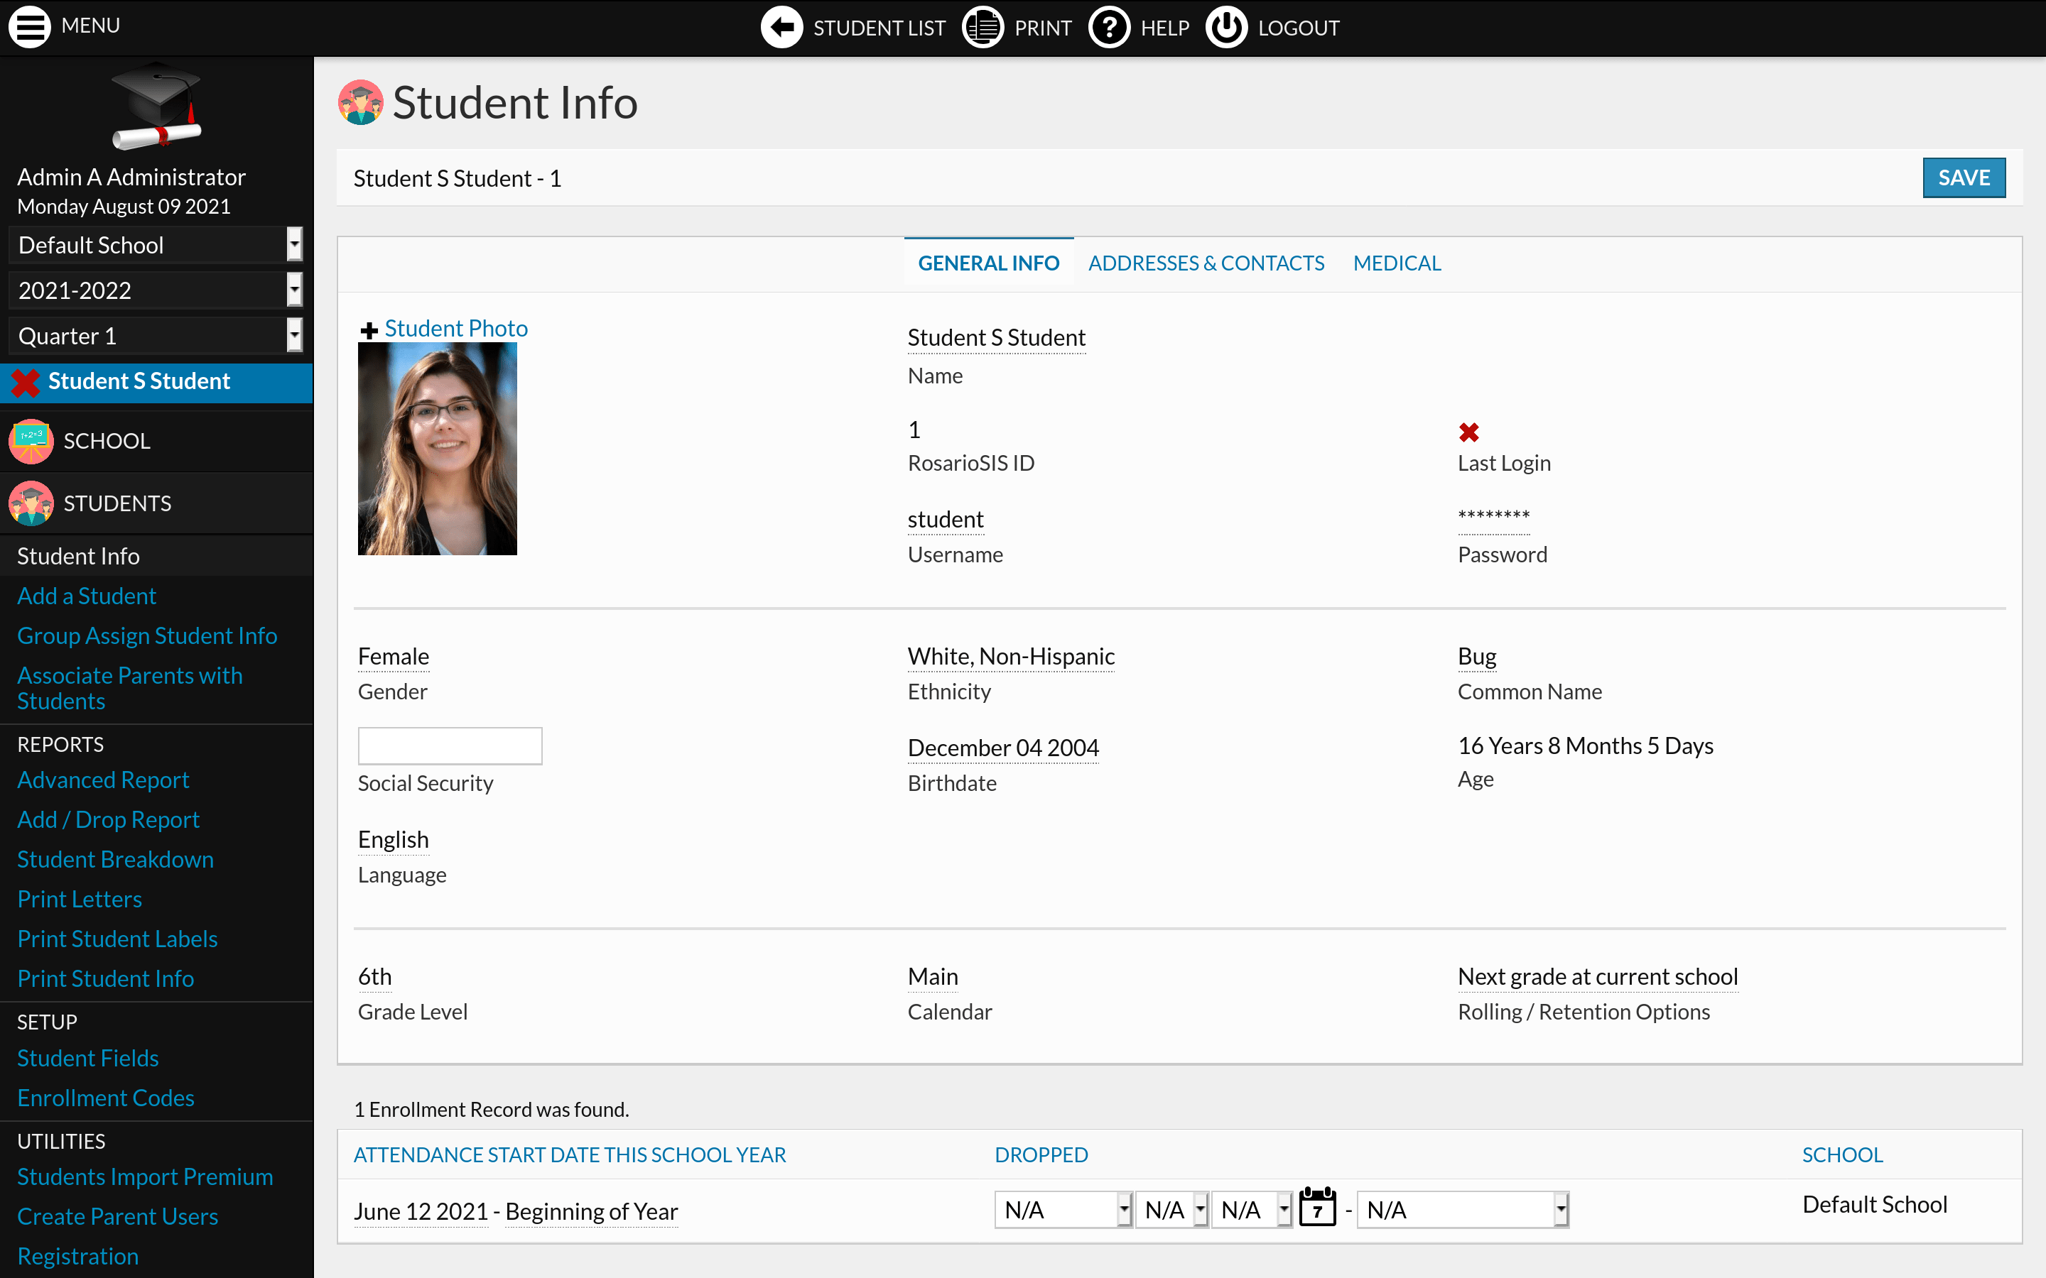This screenshot has height=1278, width=2046.
Task: Remove current student with the red X icon
Action: pos(26,382)
